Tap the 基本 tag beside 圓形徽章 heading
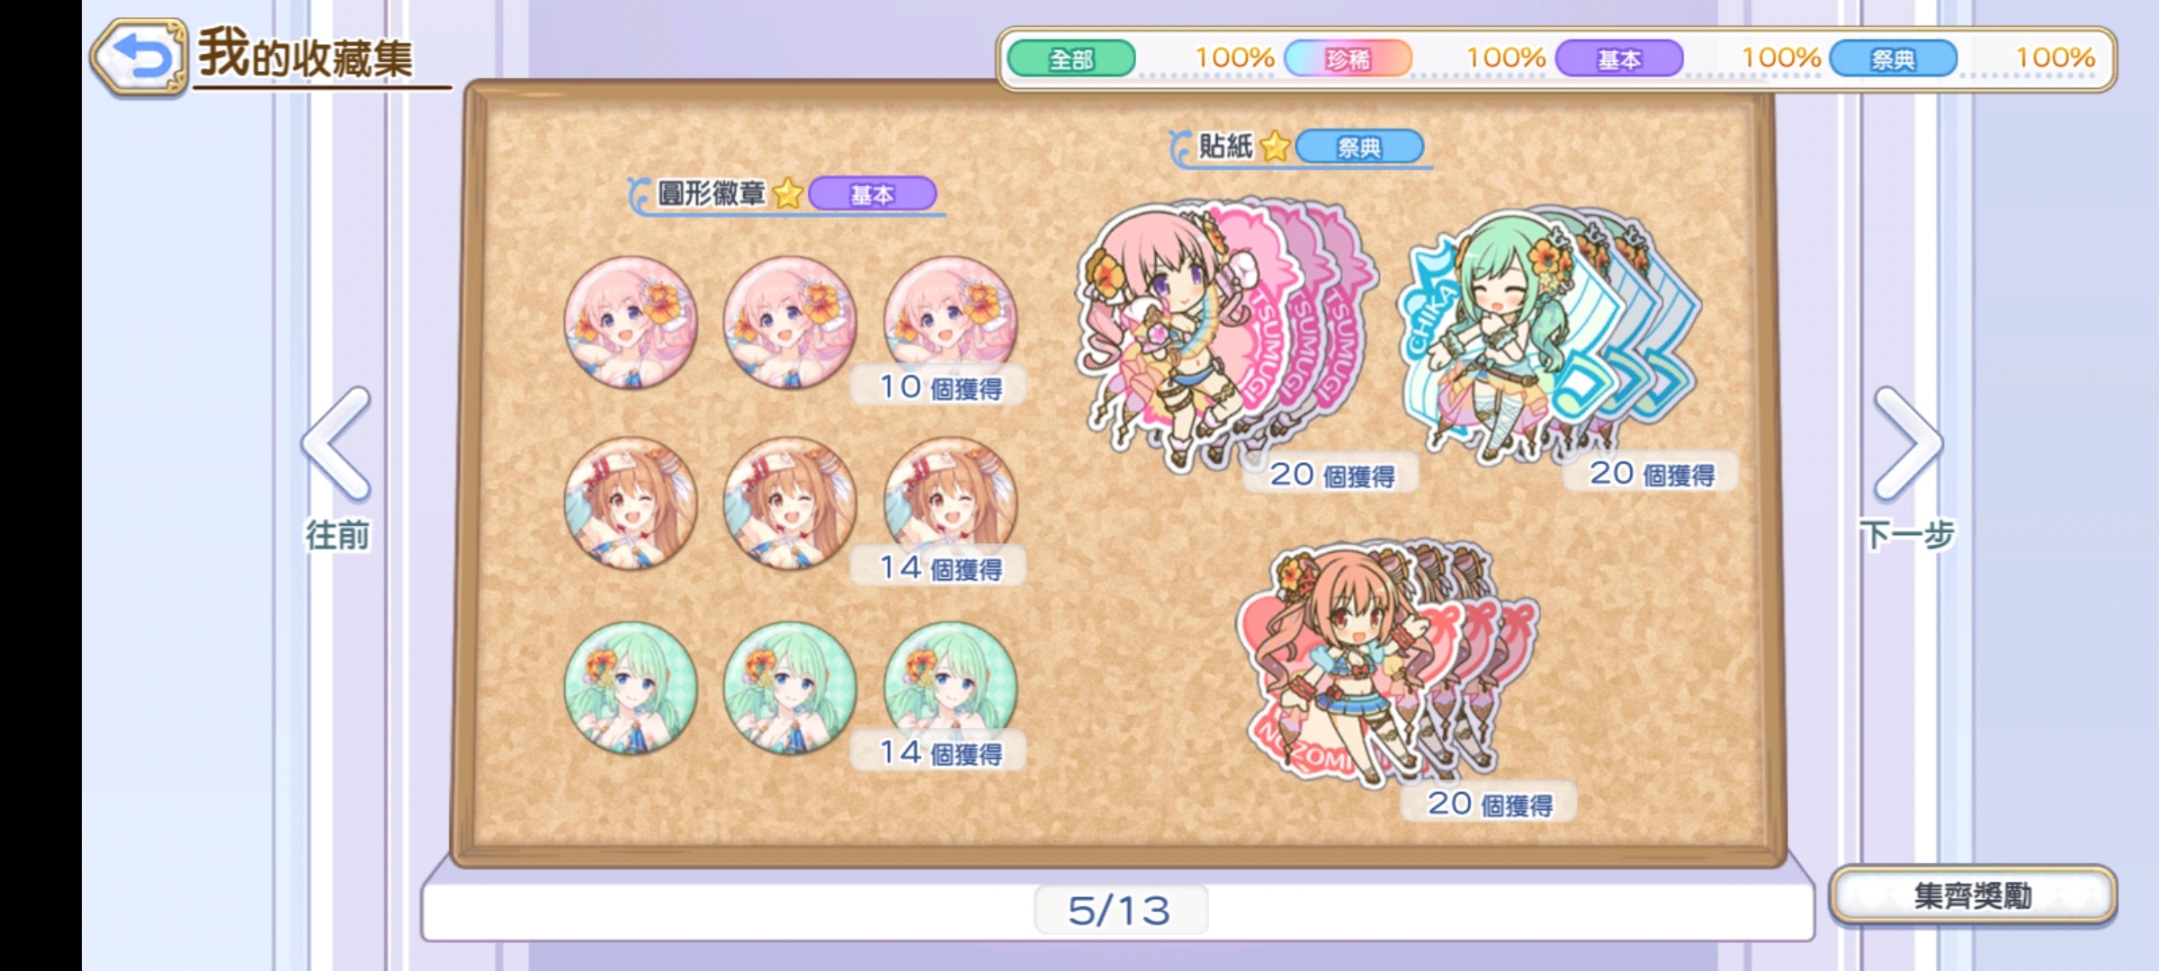Image resolution: width=2159 pixels, height=971 pixels. tap(872, 194)
